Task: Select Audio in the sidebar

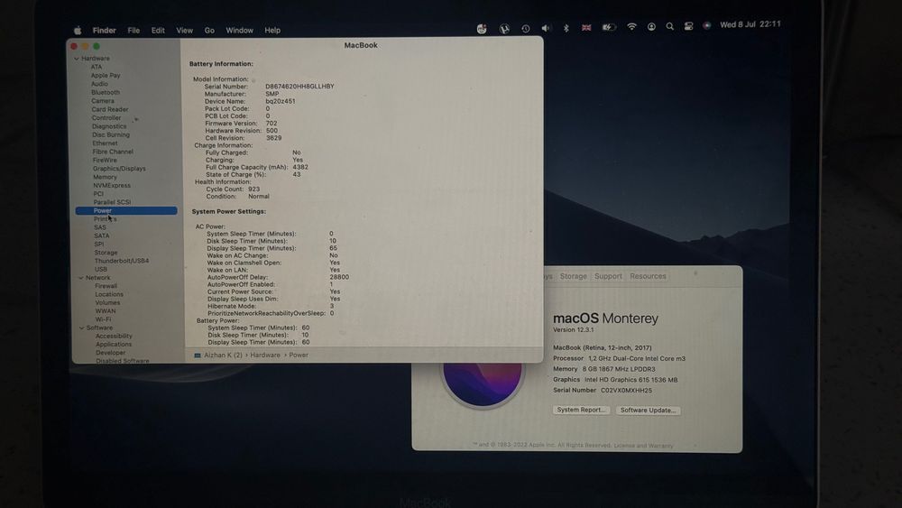Action: click(x=99, y=84)
